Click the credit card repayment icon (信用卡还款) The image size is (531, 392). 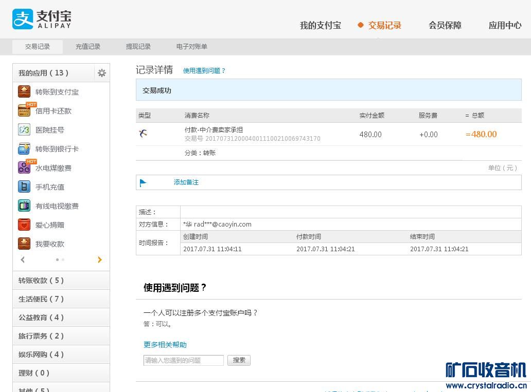pos(24,110)
